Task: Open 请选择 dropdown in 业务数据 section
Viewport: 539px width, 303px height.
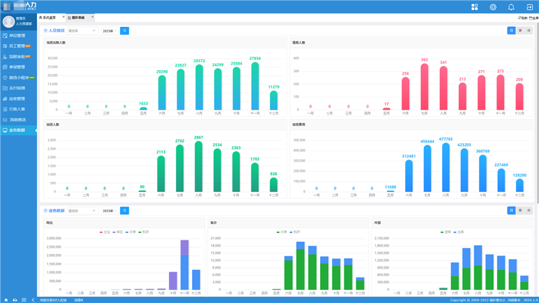Action: point(82,211)
